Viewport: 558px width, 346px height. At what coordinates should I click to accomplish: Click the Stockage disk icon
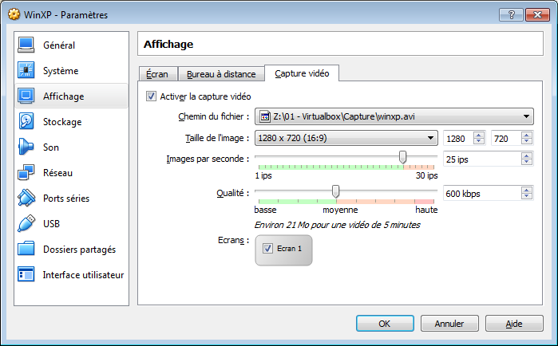(x=26, y=122)
